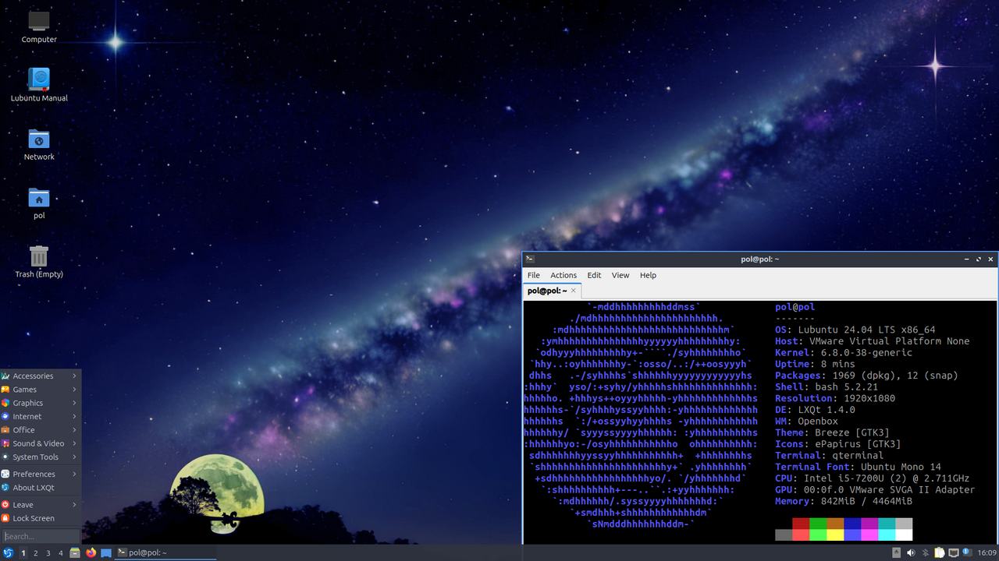
Task: Click the 'Packages: 1969 (dpkg), 12 (snap)' line
Action: coord(866,376)
